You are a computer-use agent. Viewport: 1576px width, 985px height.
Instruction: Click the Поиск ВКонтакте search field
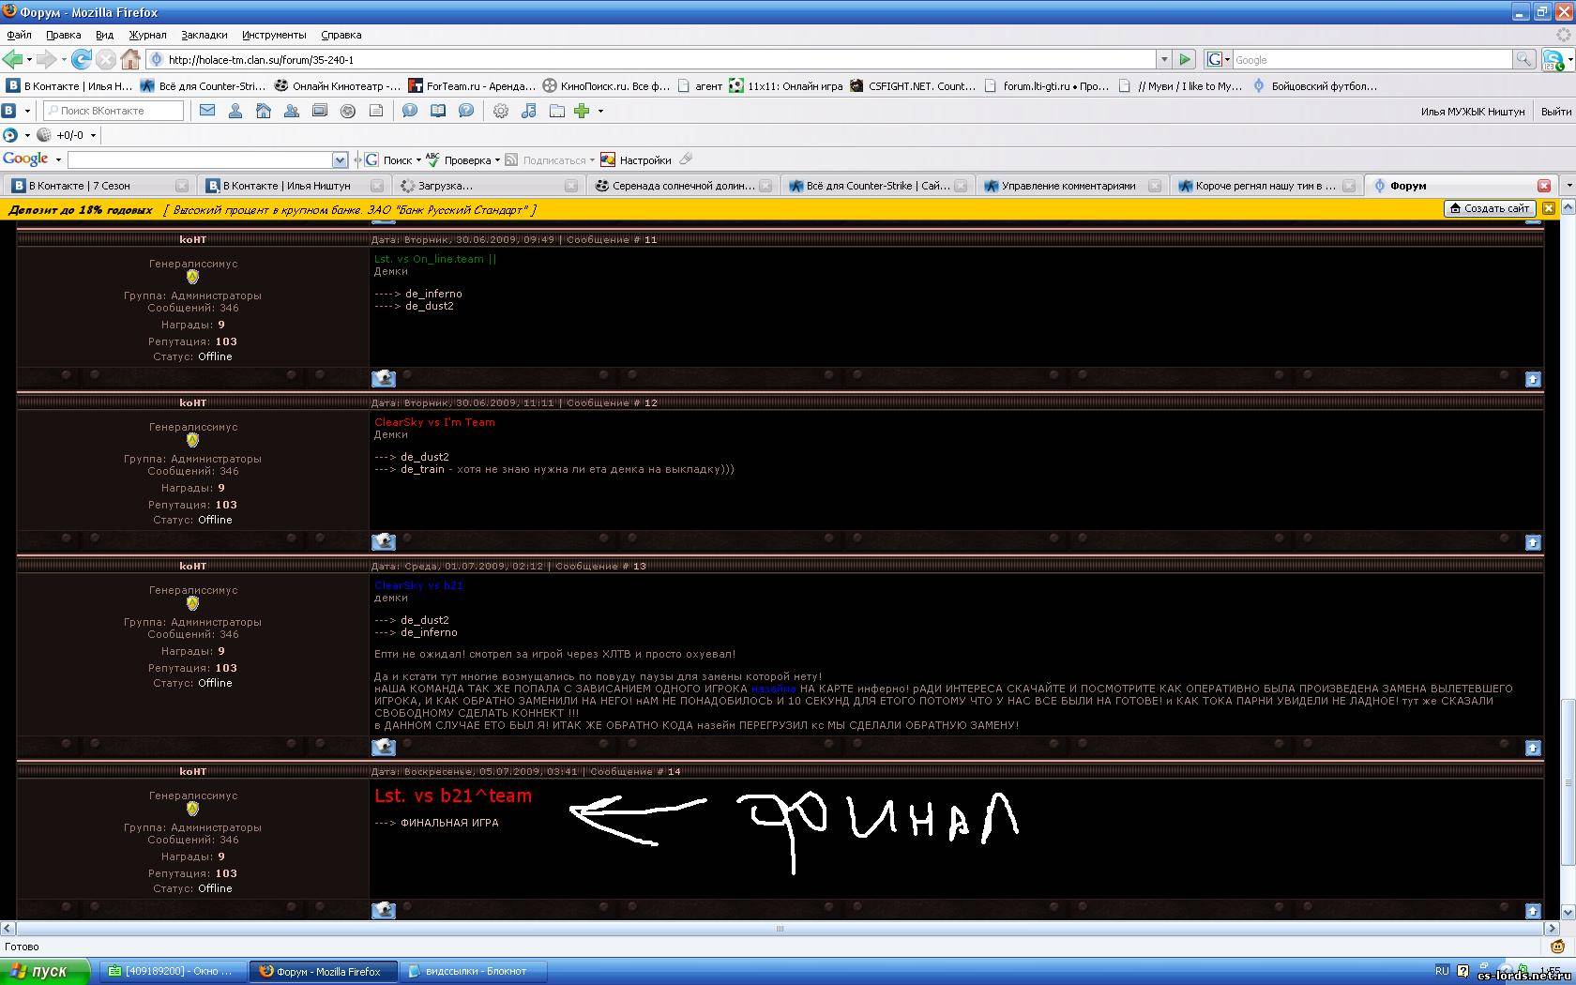(114, 111)
